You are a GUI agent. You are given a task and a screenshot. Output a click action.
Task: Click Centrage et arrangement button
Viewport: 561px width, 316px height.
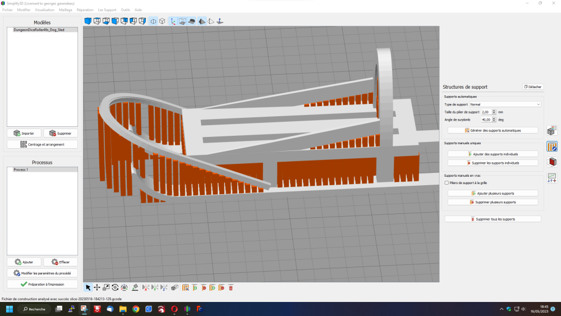click(x=42, y=144)
